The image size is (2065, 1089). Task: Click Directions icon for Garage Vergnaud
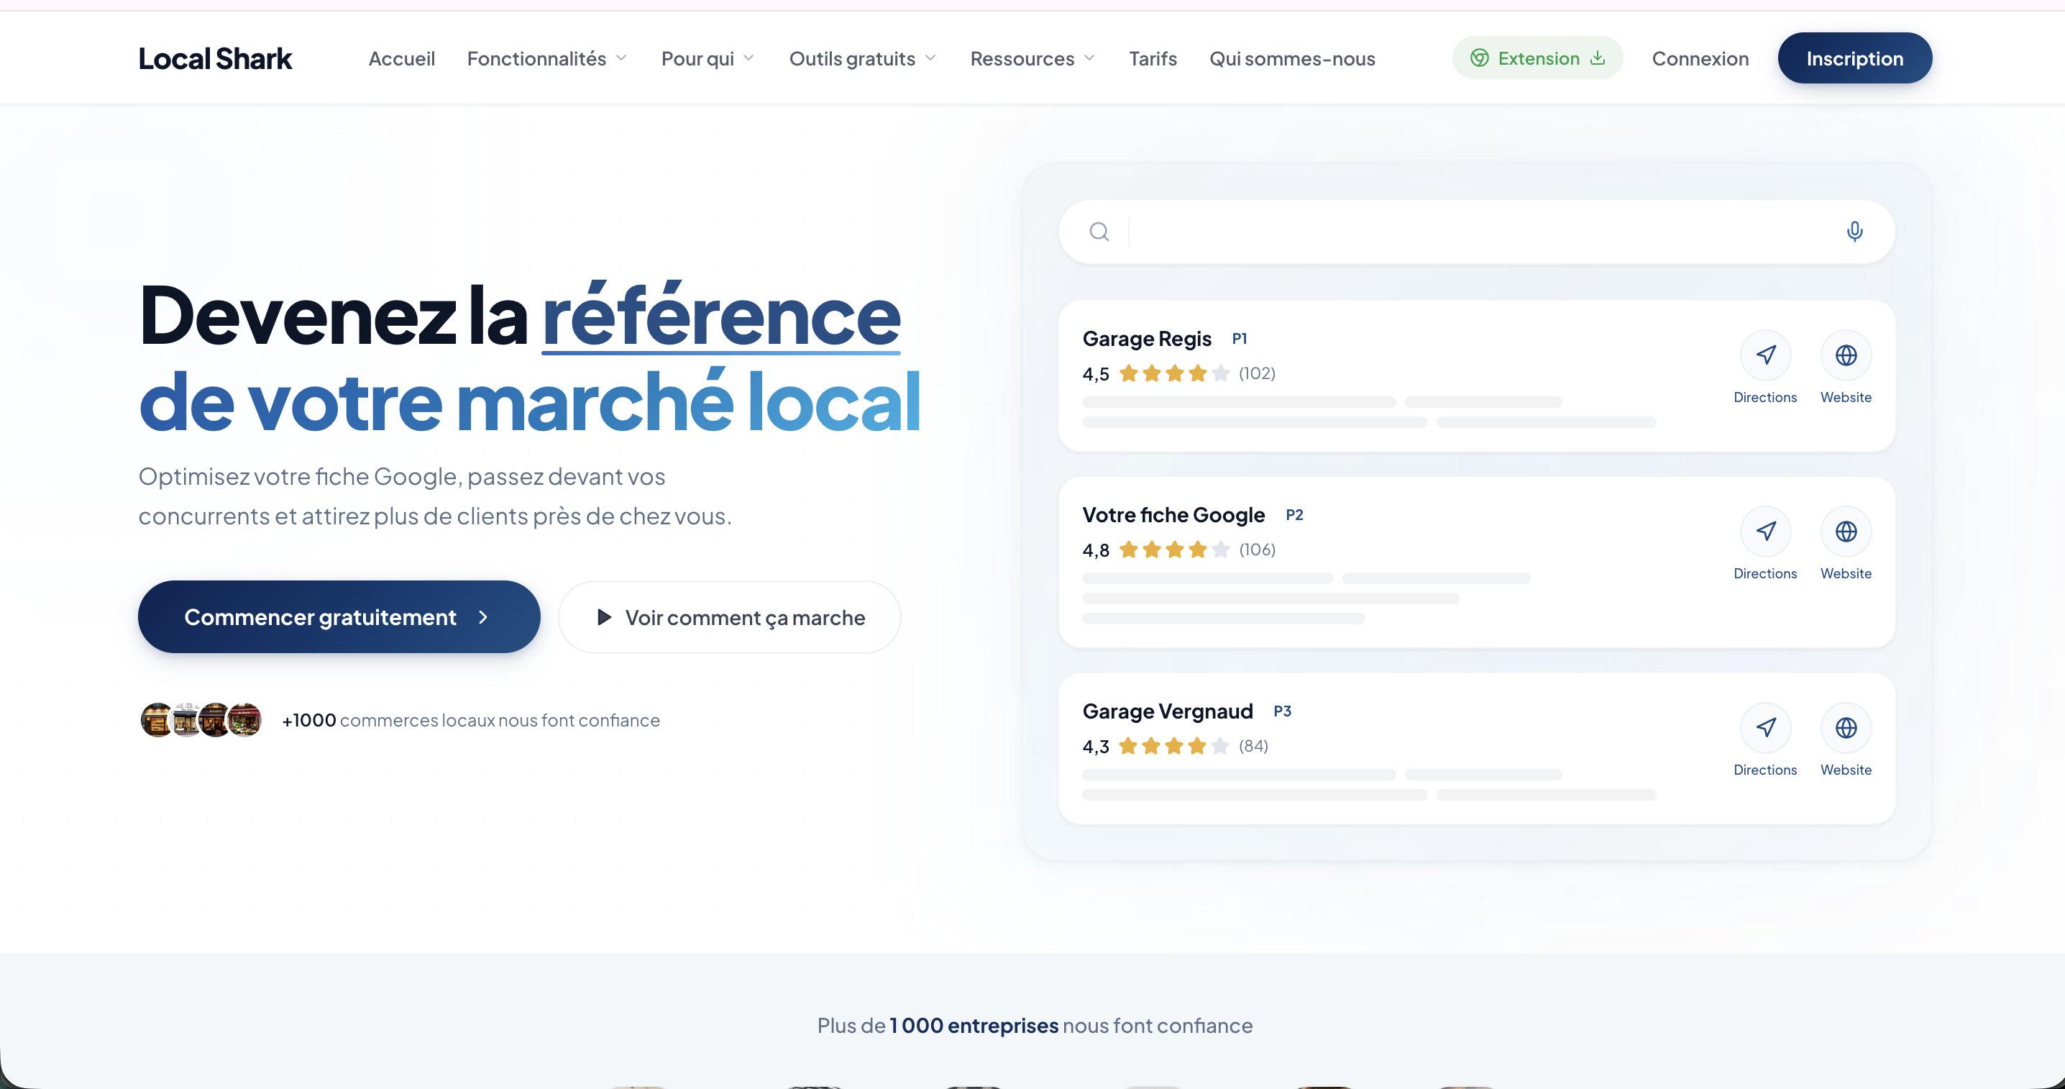pos(1765,728)
